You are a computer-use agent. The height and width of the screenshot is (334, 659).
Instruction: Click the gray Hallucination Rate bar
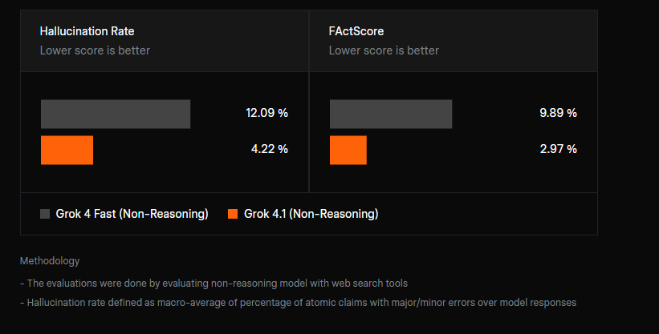point(116,114)
